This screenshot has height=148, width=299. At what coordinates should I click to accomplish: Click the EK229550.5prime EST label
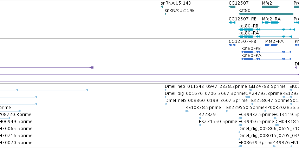(245, 108)
